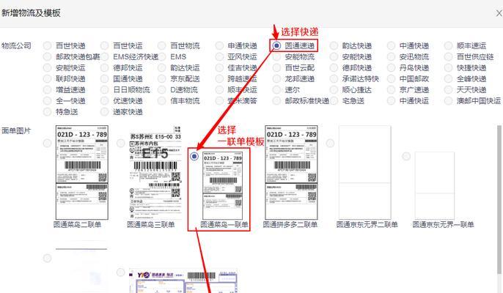503x293 pixels.
Task: Pick the 全一快递 radio option
Action: (48, 101)
